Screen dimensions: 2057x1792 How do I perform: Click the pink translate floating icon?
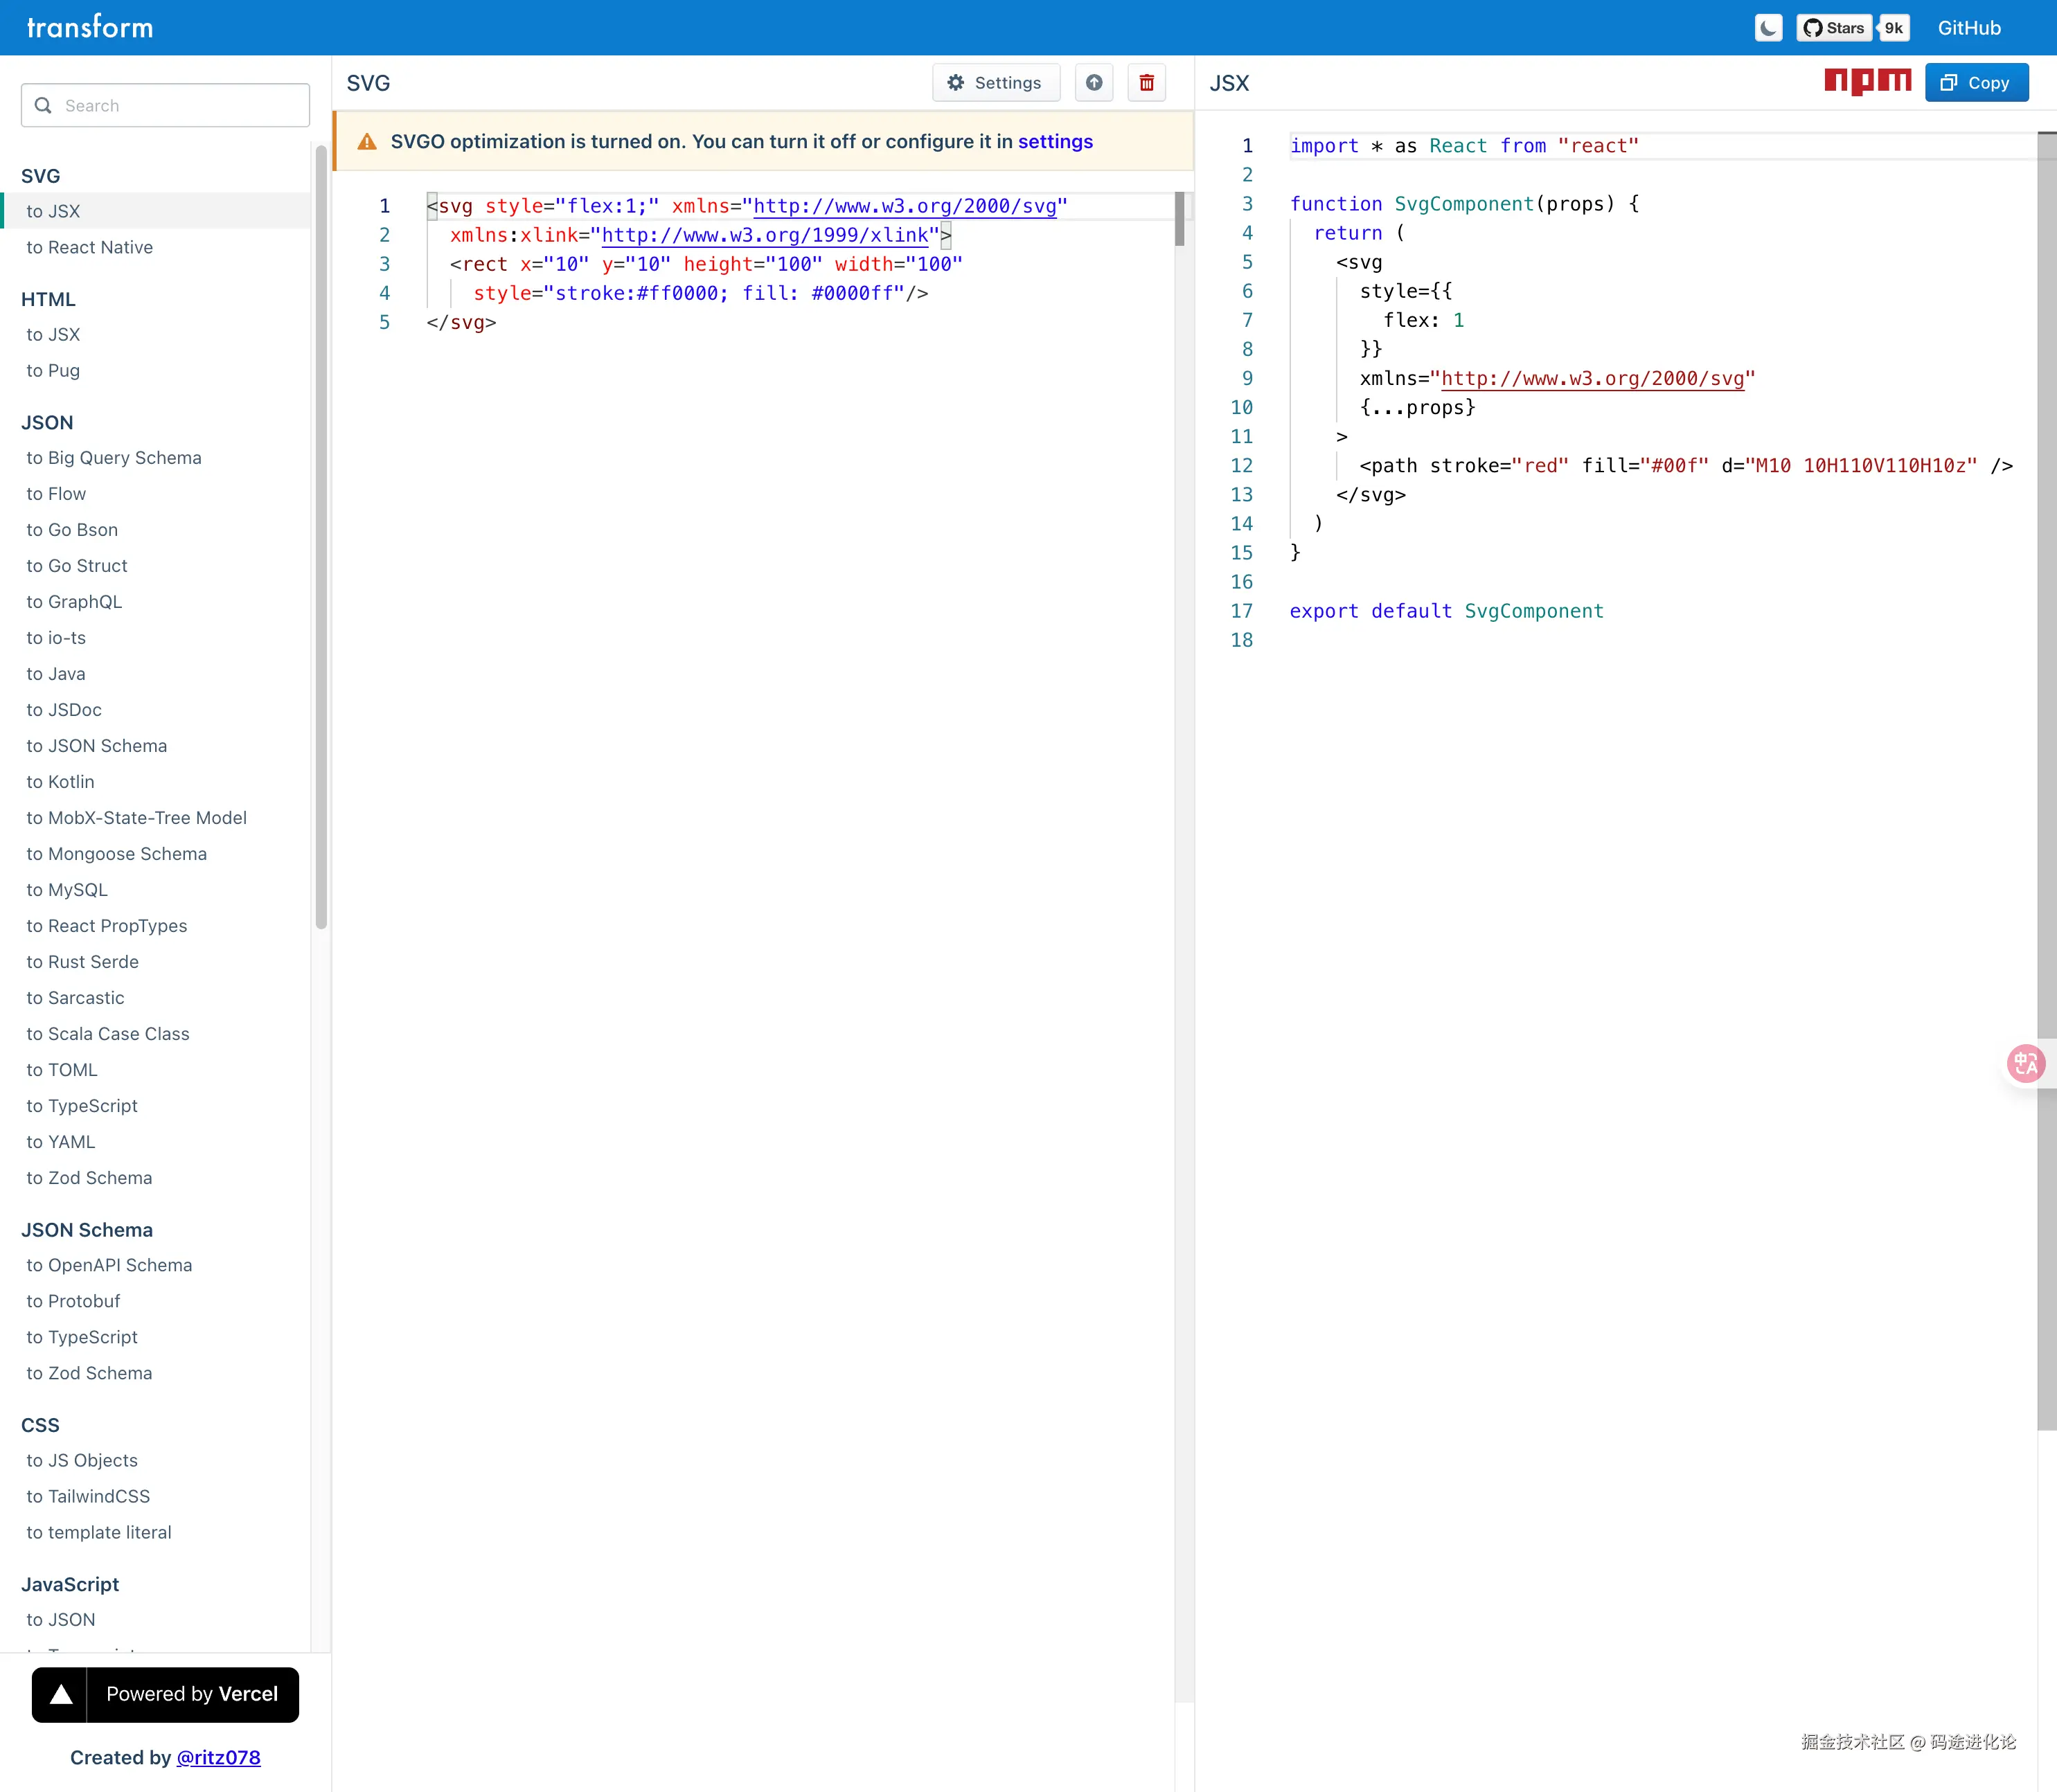pos(2026,1063)
